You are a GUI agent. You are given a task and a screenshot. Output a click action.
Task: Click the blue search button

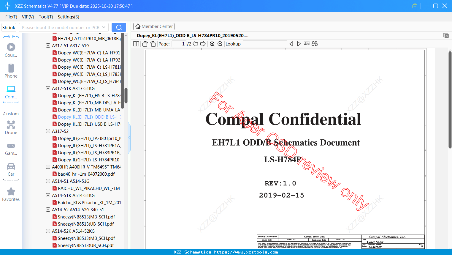pyautogui.click(x=119, y=27)
